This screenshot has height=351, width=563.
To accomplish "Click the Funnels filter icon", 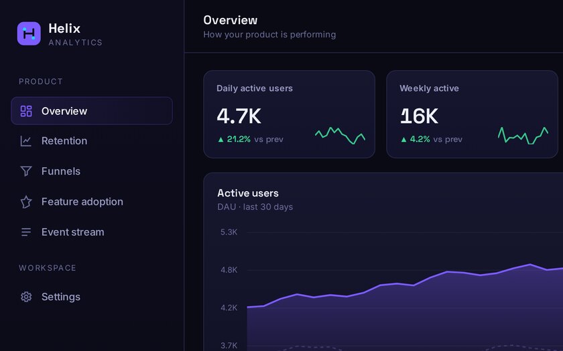I will pyautogui.click(x=26, y=171).
